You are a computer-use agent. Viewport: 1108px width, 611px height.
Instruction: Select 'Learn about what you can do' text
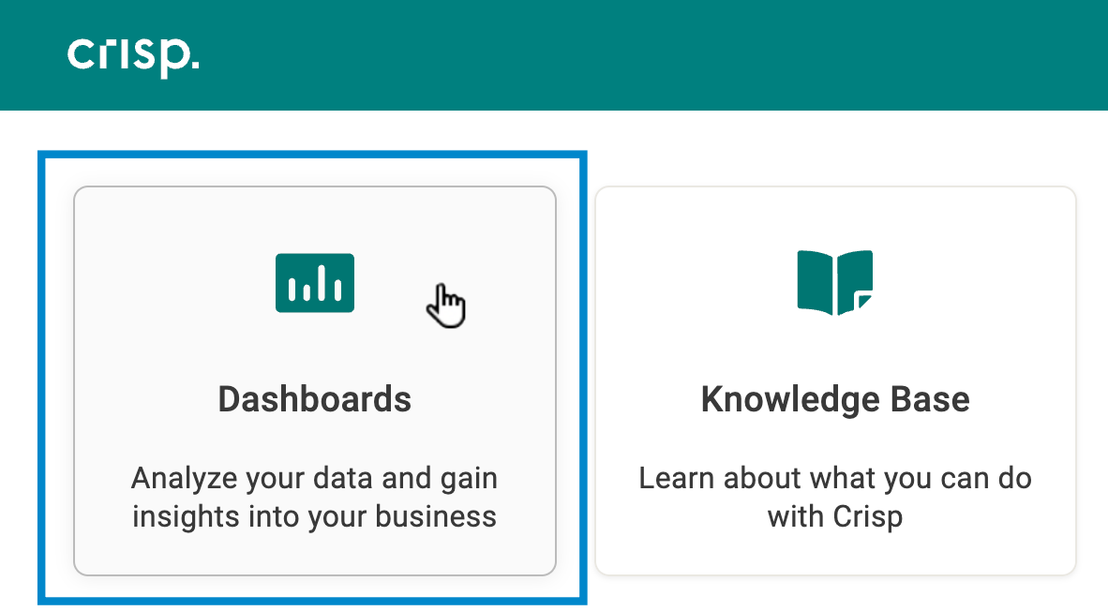click(x=834, y=478)
